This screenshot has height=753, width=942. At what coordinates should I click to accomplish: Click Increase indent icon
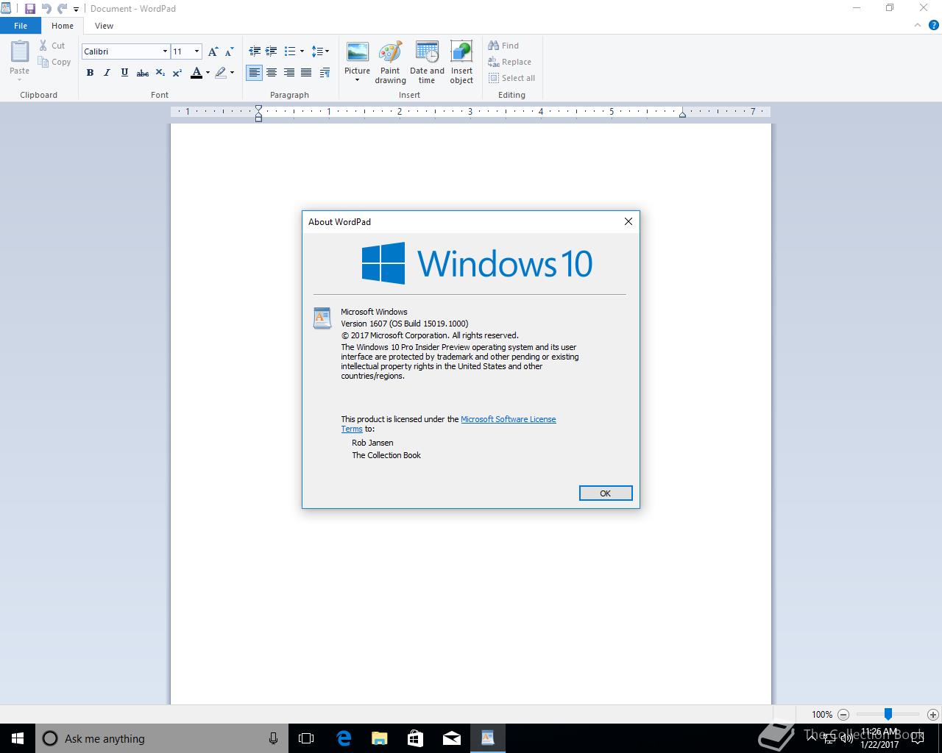tap(272, 51)
